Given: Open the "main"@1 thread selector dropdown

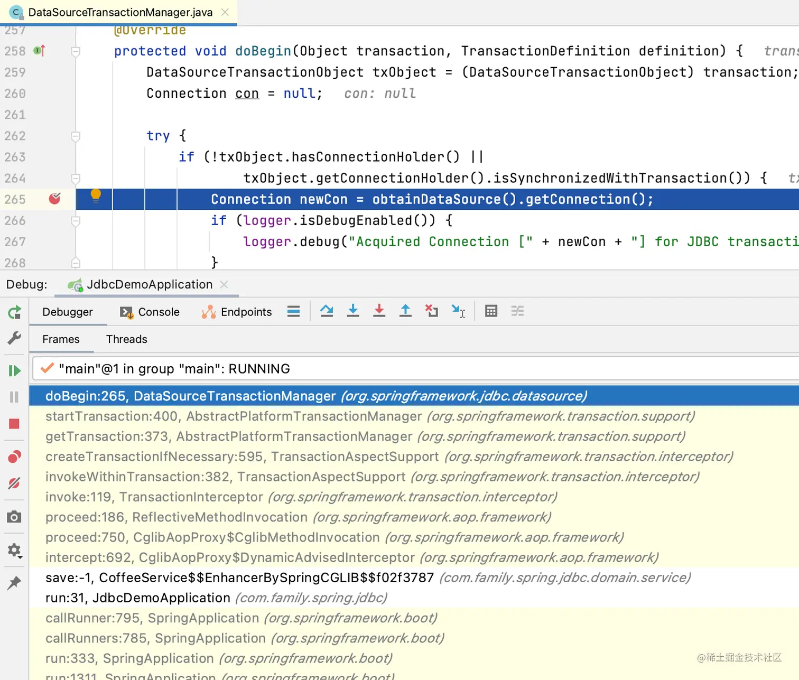Looking at the screenshot, I should 415,368.
